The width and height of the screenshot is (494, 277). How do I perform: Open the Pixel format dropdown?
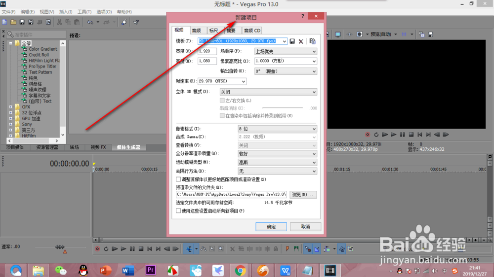point(277,129)
